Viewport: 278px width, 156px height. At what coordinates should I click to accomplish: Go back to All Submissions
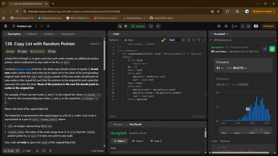click(x=221, y=40)
